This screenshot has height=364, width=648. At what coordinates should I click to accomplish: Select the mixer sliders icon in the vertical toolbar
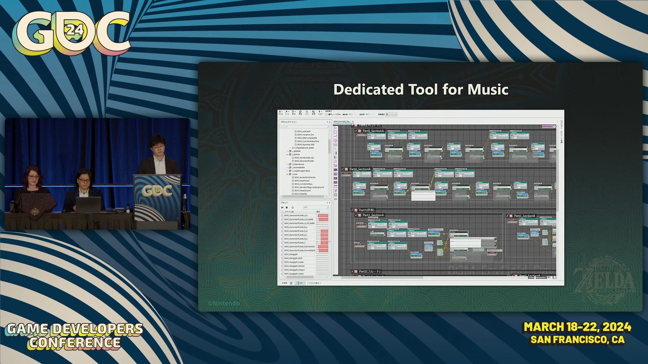coord(335,165)
